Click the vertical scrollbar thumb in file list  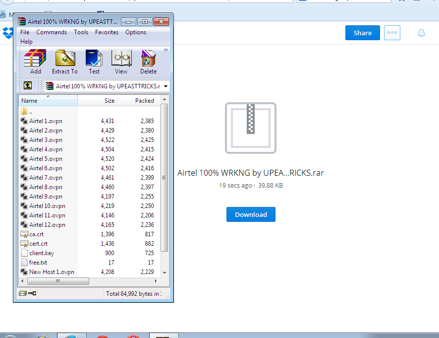click(165, 178)
